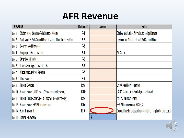Select 'Adult Meal & 2nd Student Meals Revenue' label
Image resolution: width=184 pixels, height=138 pixels.
click(46, 40)
